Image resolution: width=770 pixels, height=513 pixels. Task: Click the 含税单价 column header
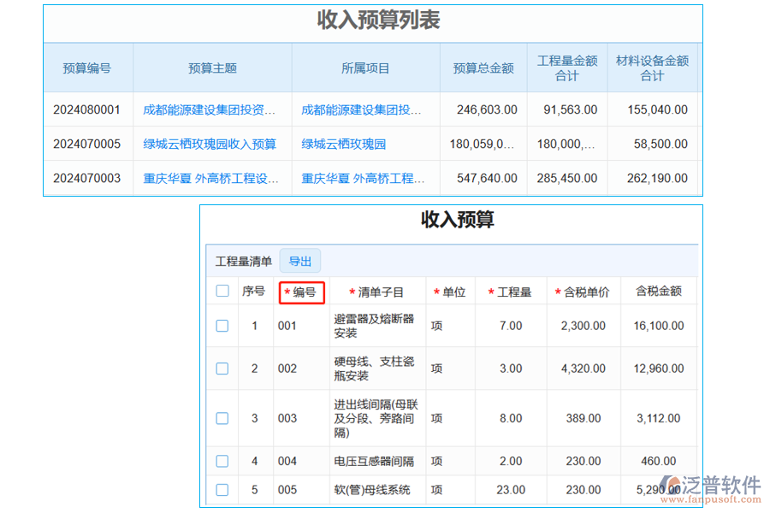coord(581,292)
